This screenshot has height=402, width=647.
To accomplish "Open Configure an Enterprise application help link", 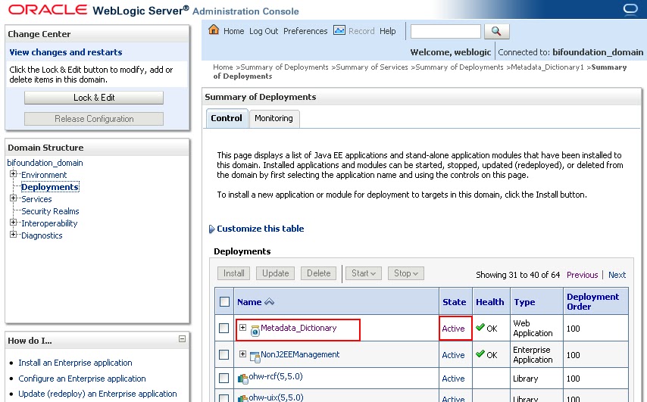I will [x=82, y=379].
